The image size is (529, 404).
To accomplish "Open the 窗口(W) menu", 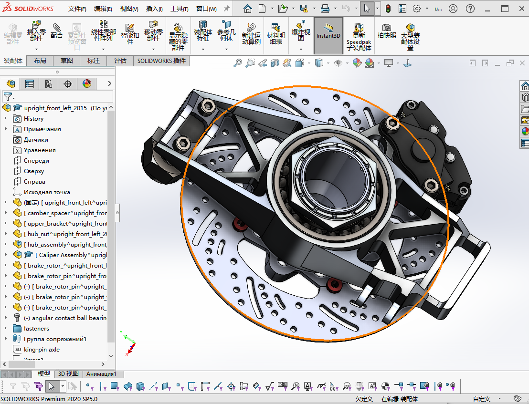I will point(206,9).
